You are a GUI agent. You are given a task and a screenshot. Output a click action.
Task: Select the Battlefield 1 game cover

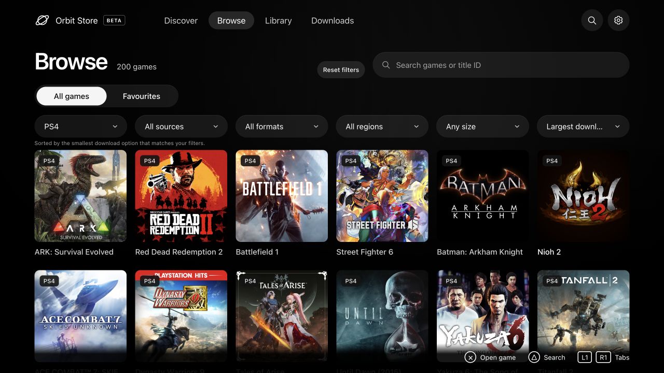pos(282,196)
